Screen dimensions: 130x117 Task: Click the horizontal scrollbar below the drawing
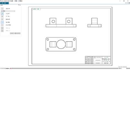[x=65, y=68]
